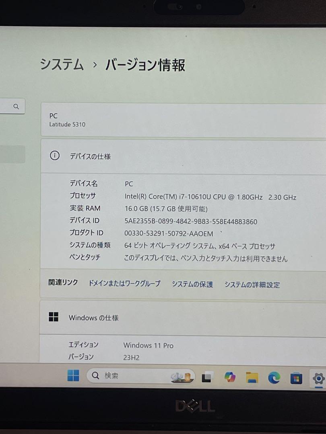Click the Latitude 5310 PC name card
The width and height of the screenshot is (326, 434).
(x=184, y=120)
